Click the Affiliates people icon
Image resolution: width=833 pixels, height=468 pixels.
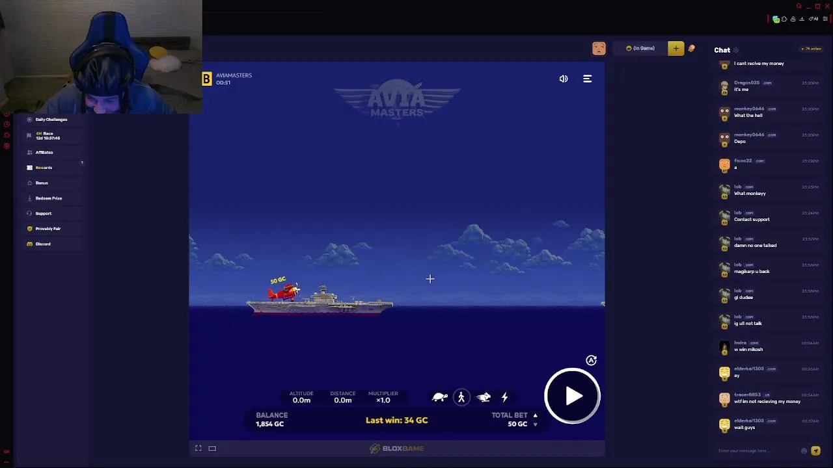(x=29, y=152)
